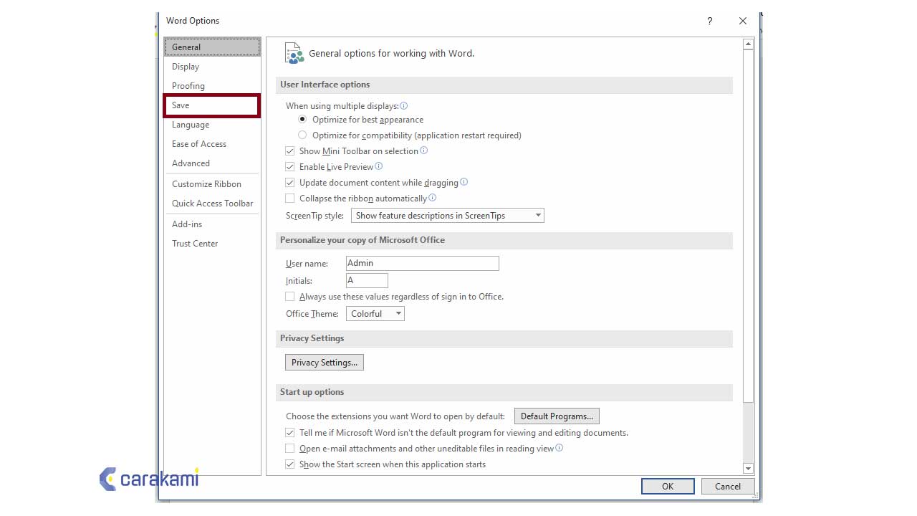Open Customize Ribbon category
This screenshot has height=516, width=917.
point(212,184)
